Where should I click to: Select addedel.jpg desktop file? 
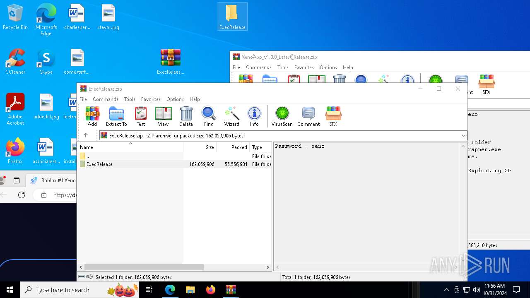point(46,107)
